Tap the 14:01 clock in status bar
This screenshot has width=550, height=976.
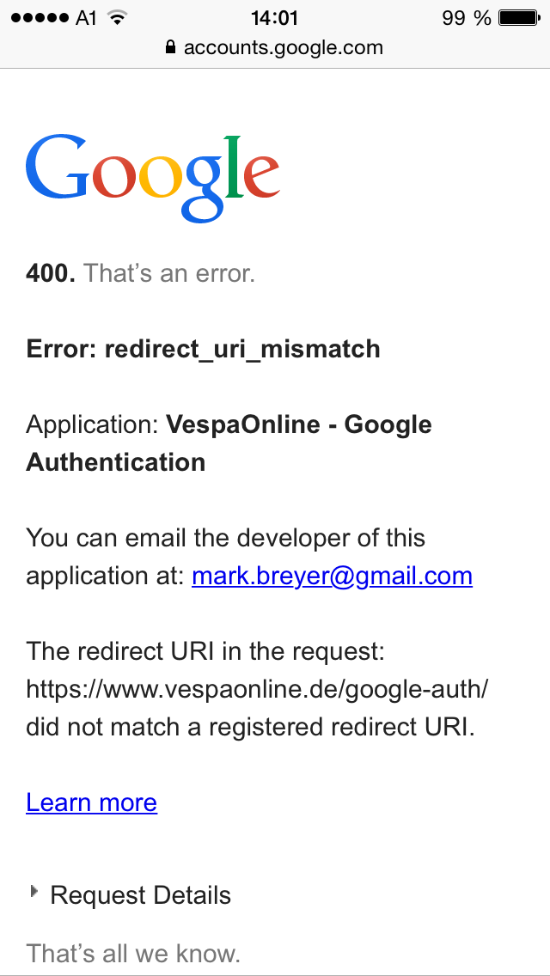coord(274,17)
